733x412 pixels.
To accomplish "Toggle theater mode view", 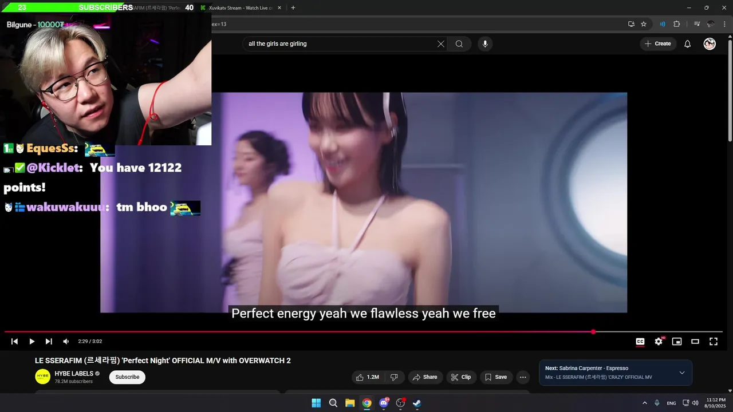I will click(x=695, y=342).
